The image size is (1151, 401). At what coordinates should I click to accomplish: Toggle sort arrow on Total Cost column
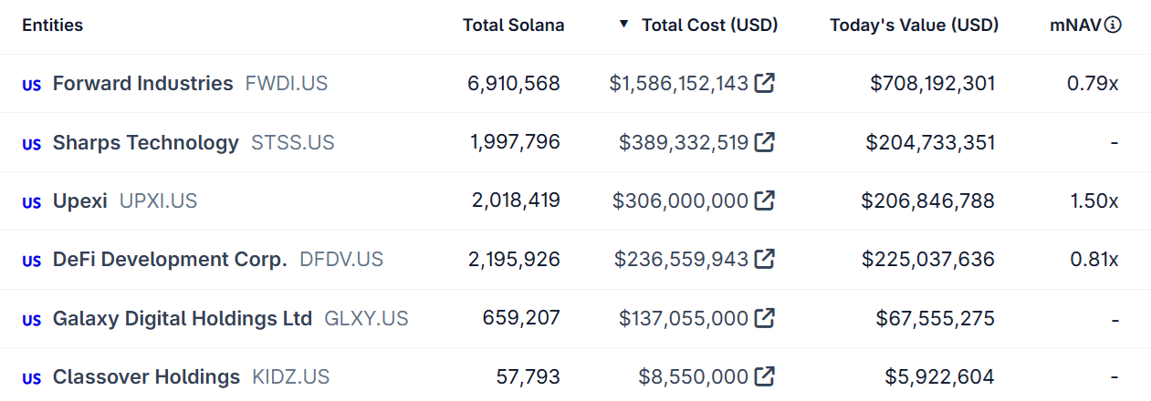click(x=623, y=25)
